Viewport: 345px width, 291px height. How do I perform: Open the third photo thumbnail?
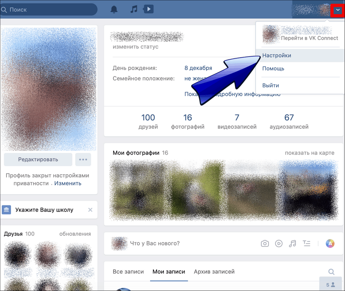(x=252, y=191)
